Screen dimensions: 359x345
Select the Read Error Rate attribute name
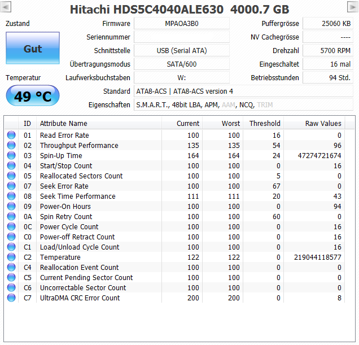coord(64,135)
